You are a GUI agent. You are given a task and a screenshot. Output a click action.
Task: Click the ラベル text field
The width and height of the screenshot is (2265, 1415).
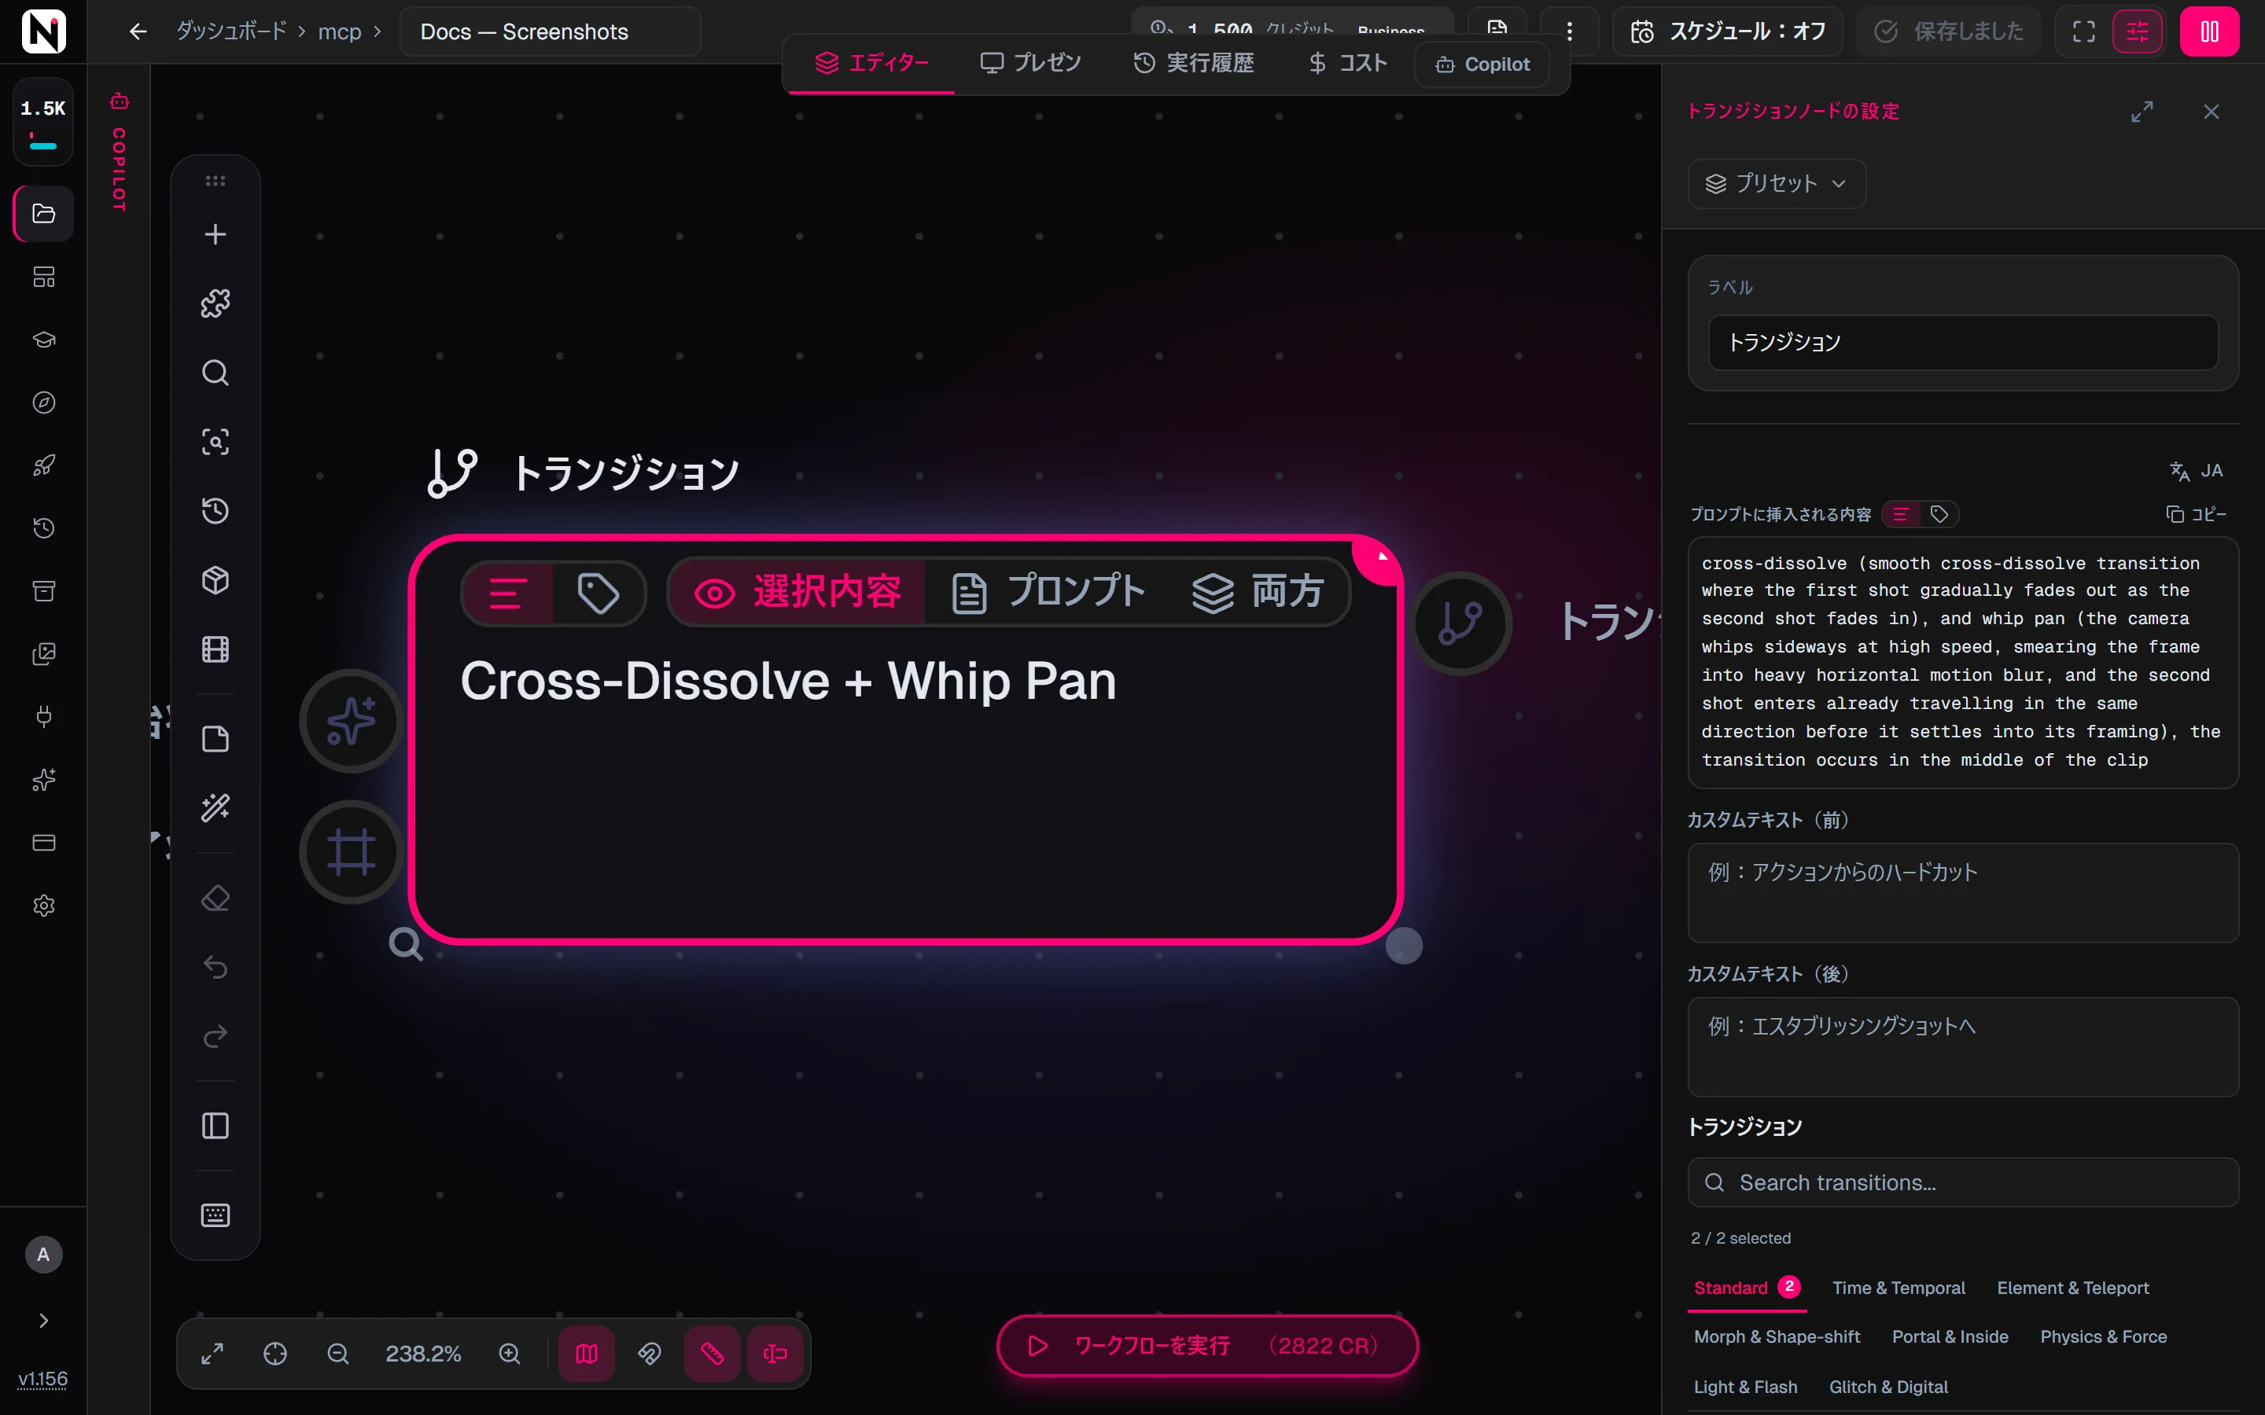[1963, 343]
